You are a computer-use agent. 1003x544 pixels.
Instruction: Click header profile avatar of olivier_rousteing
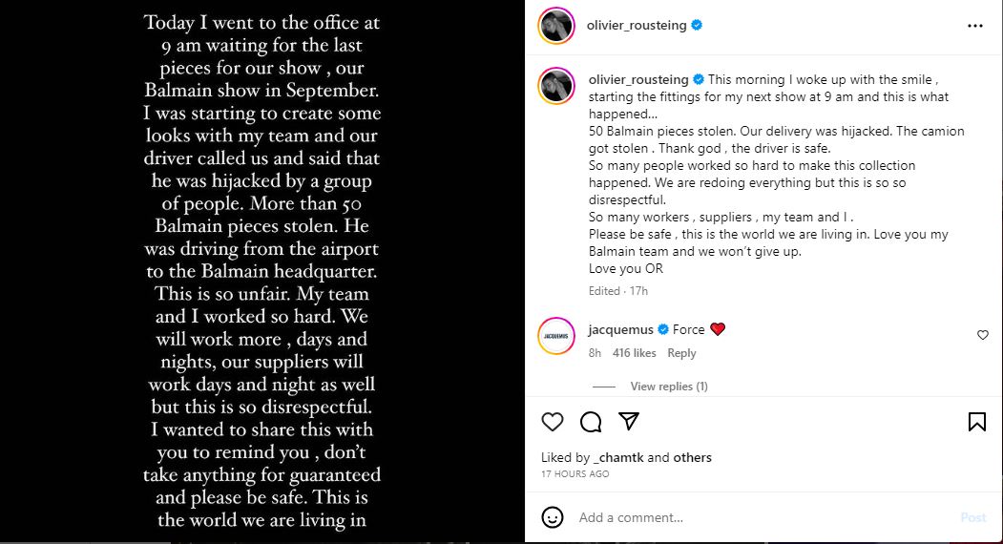point(555,26)
